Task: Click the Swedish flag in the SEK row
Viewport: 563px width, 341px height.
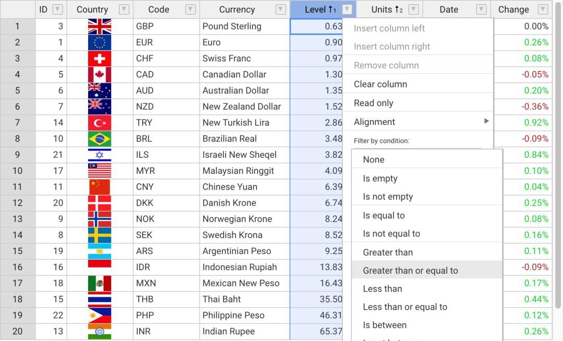Action: 100,235
